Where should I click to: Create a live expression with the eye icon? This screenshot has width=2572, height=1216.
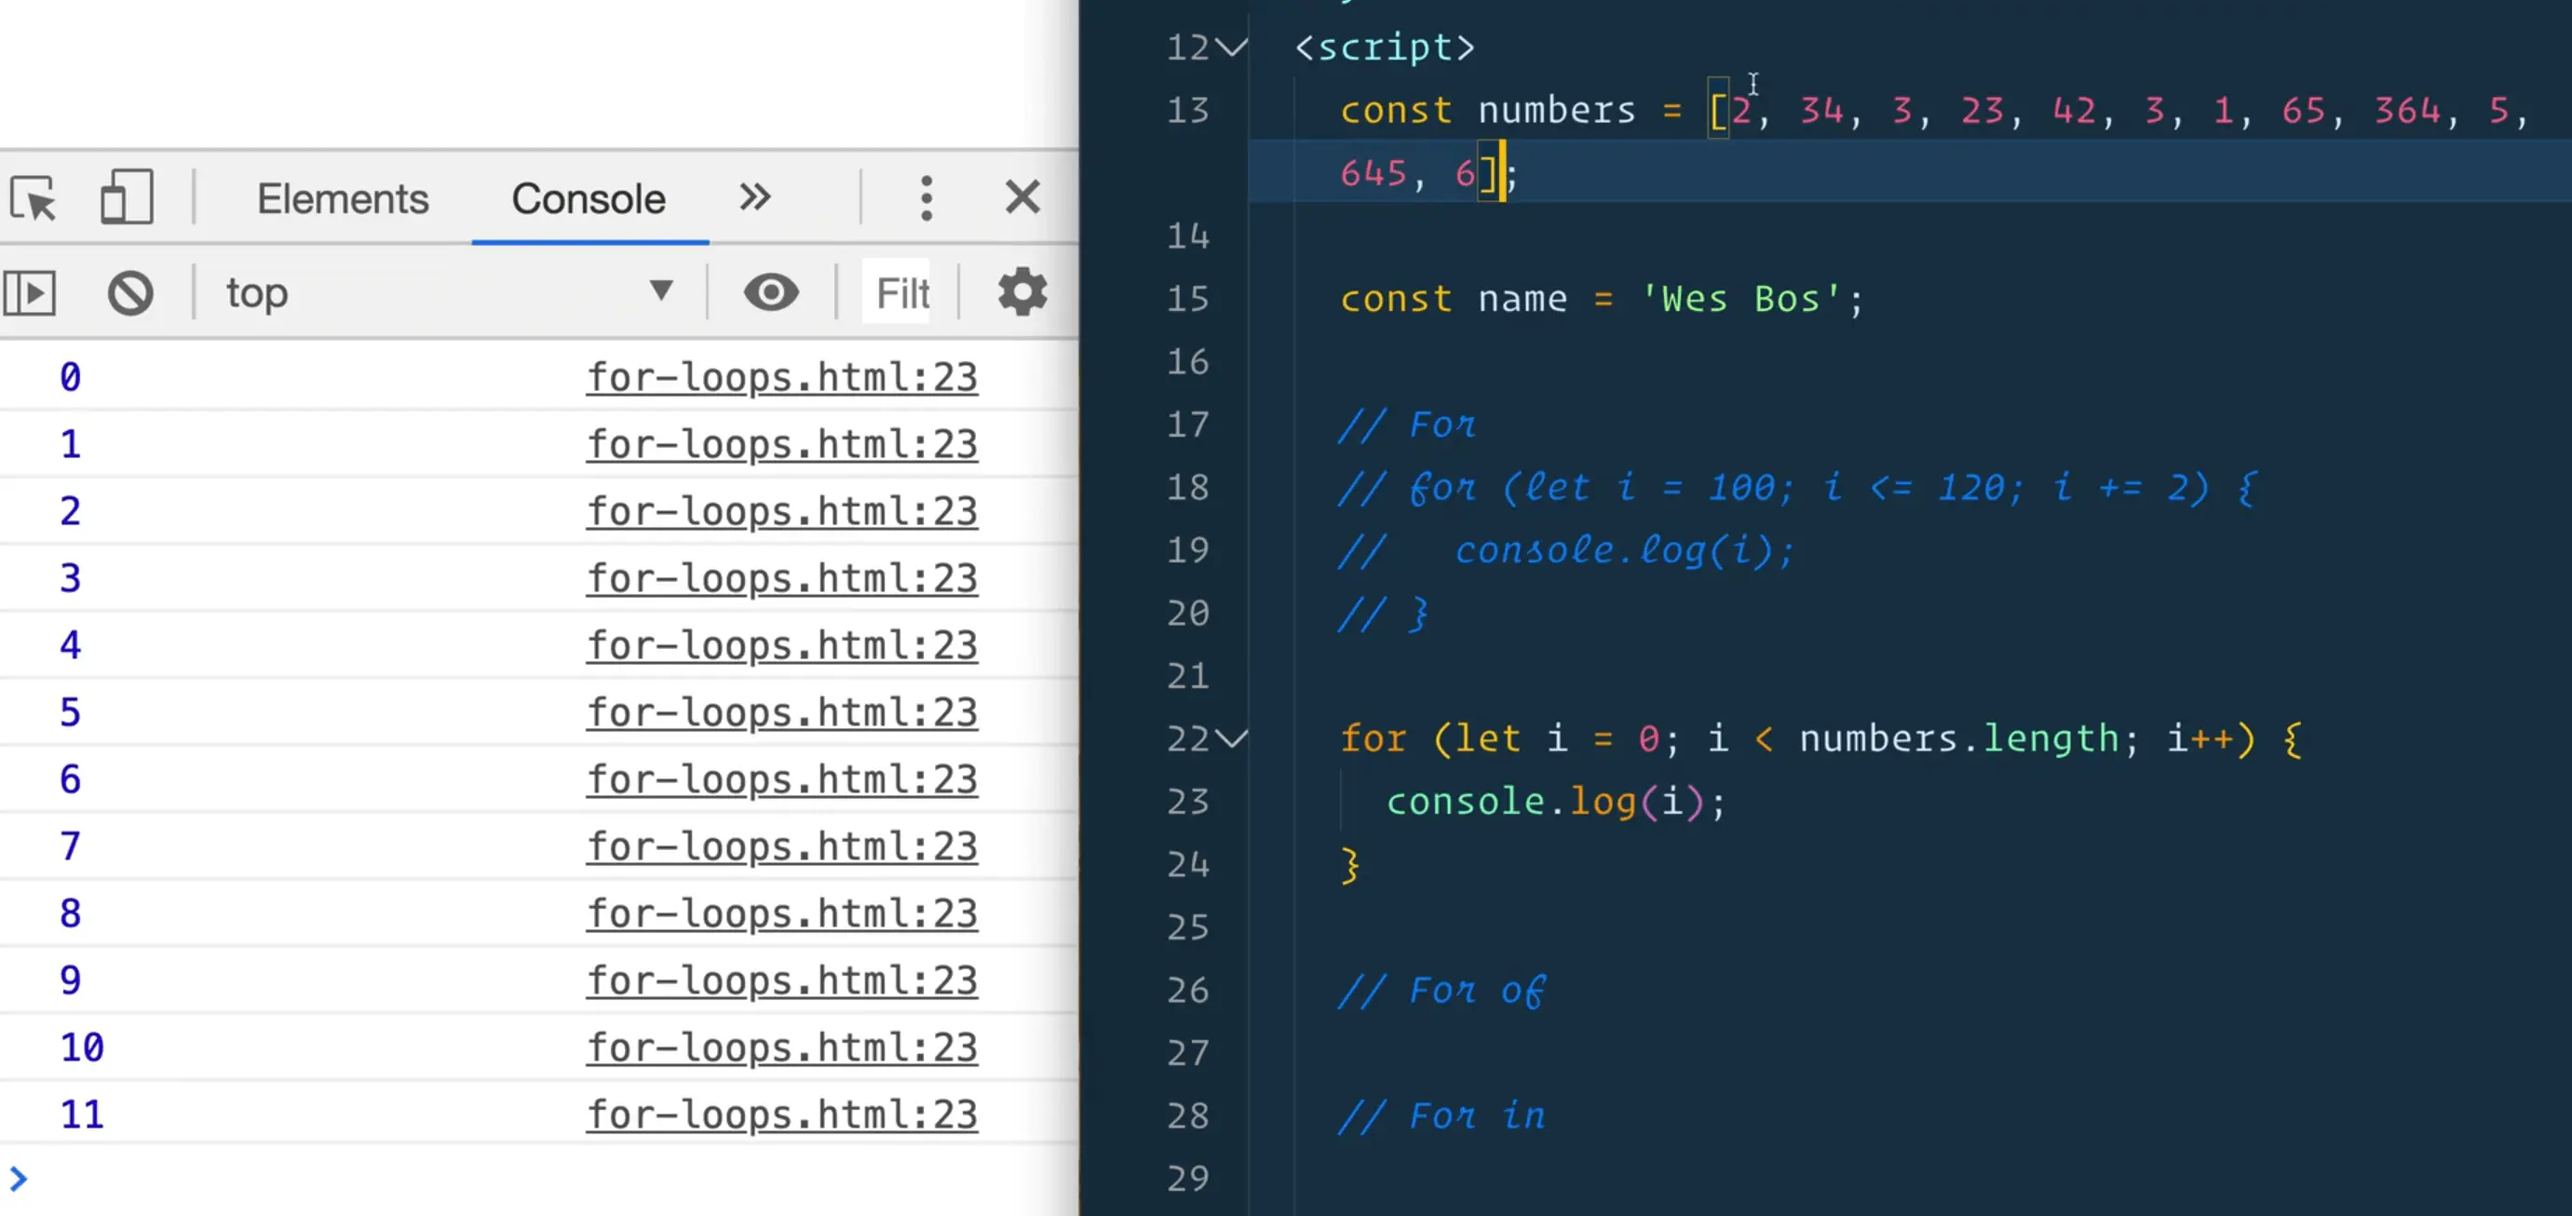click(x=770, y=292)
